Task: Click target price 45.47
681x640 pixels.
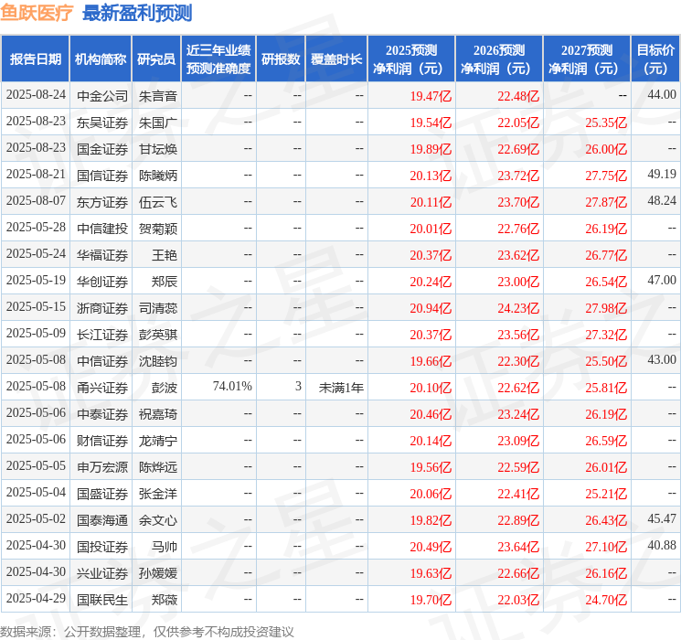Action: click(x=662, y=518)
